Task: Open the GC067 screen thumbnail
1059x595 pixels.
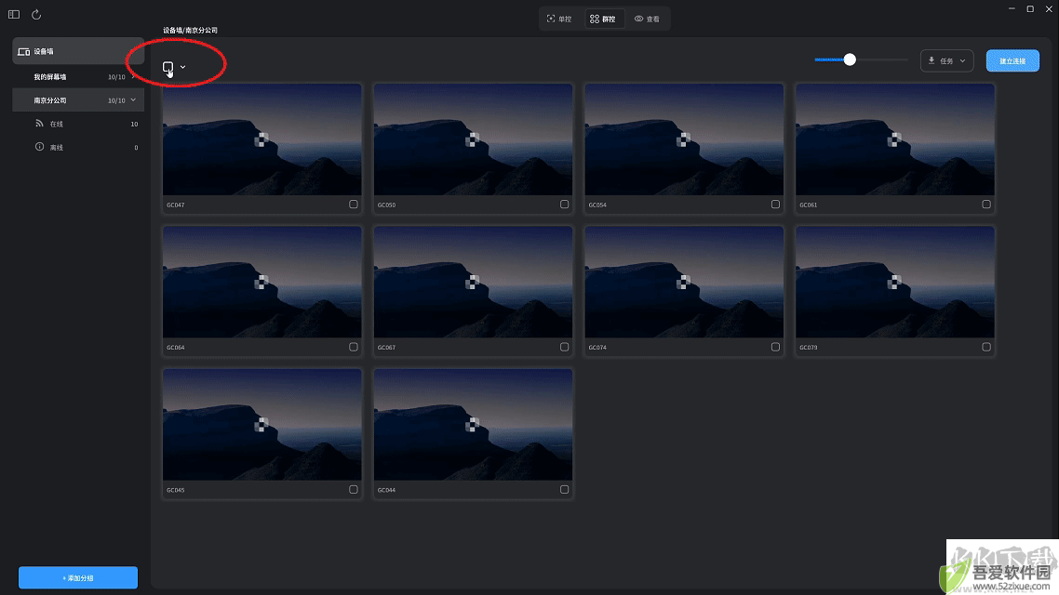Action: (x=473, y=282)
